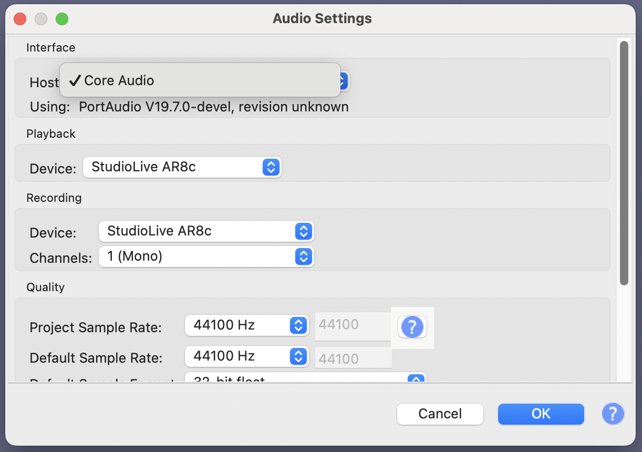This screenshot has height=452, width=642.
Task: Open the help for Project Sample Rate
Action: coord(412,327)
